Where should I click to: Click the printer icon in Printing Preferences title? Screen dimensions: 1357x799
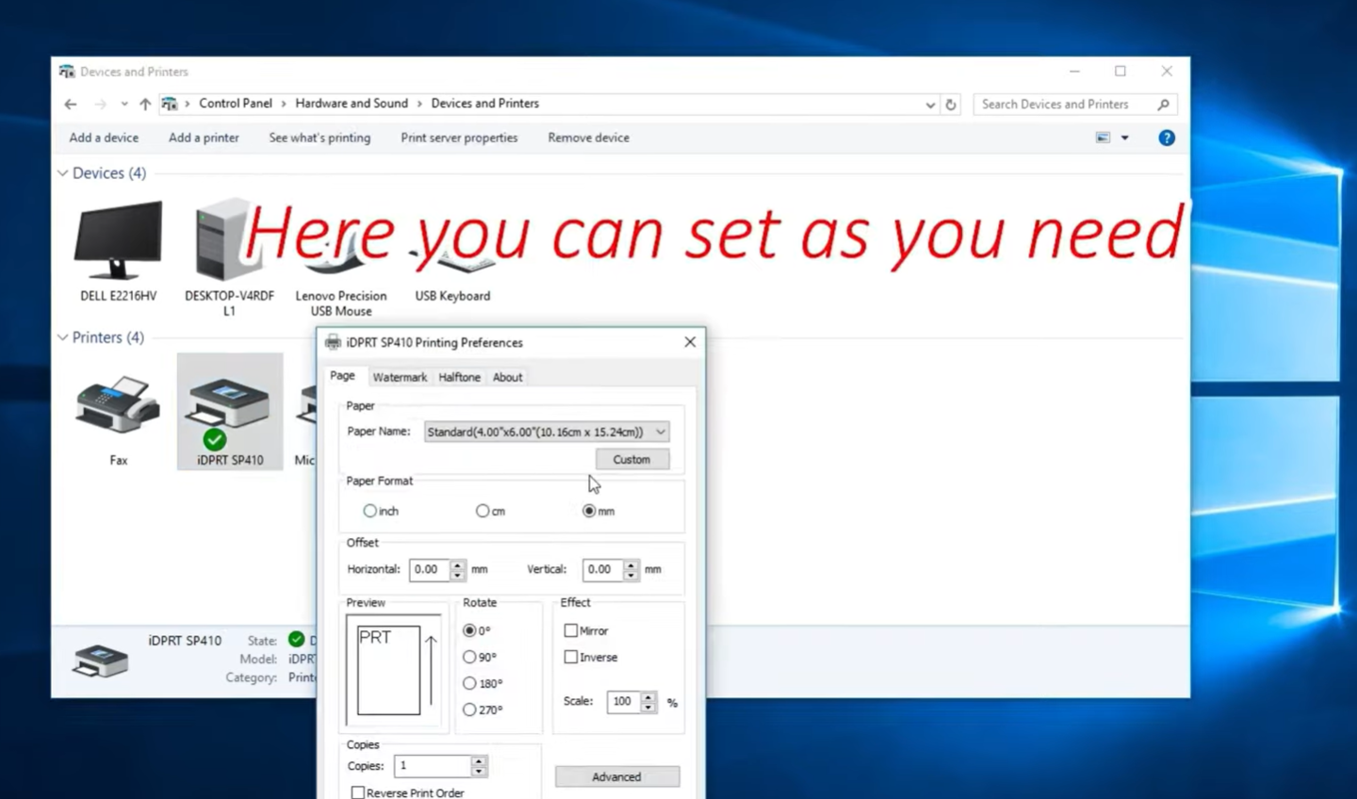333,342
